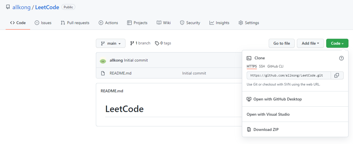Expand the main branch dropdown
353x144 pixels.
tap(111, 43)
